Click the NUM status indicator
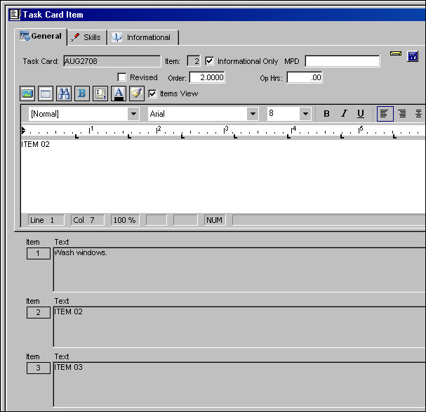 (x=215, y=220)
